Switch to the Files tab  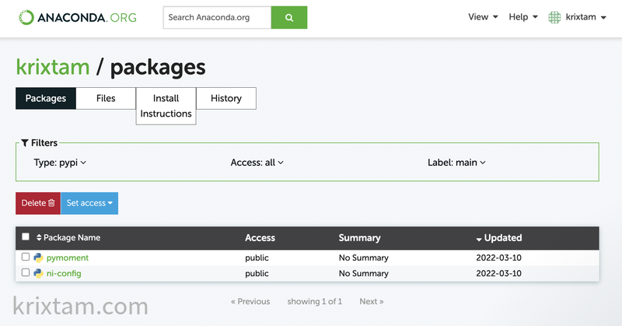pyautogui.click(x=106, y=98)
